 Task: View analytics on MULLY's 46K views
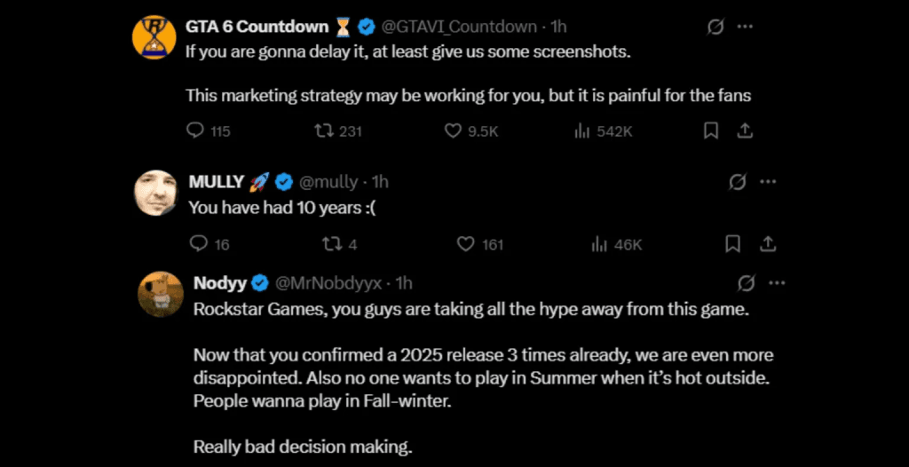click(x=599, y=243)
